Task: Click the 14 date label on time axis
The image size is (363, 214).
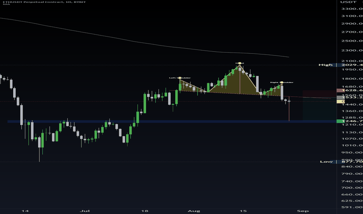Action: tap(25, 211)
